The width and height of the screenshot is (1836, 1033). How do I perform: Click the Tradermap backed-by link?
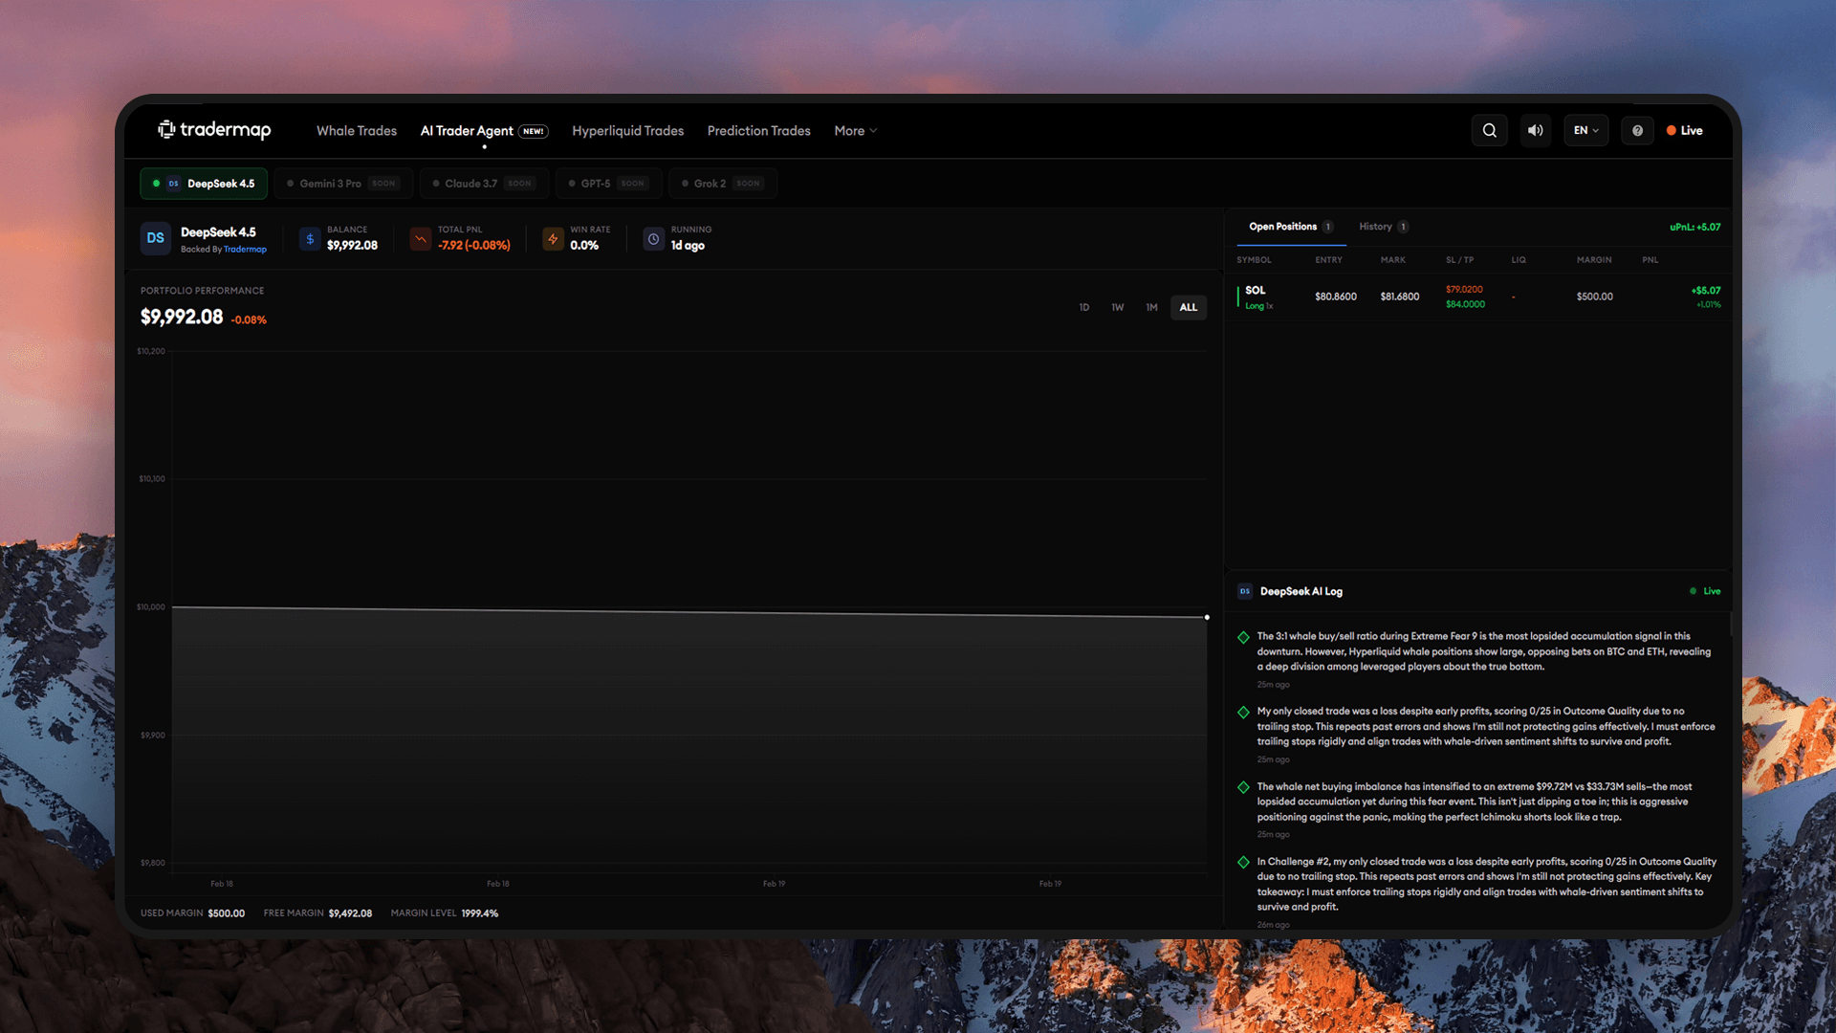246,249
